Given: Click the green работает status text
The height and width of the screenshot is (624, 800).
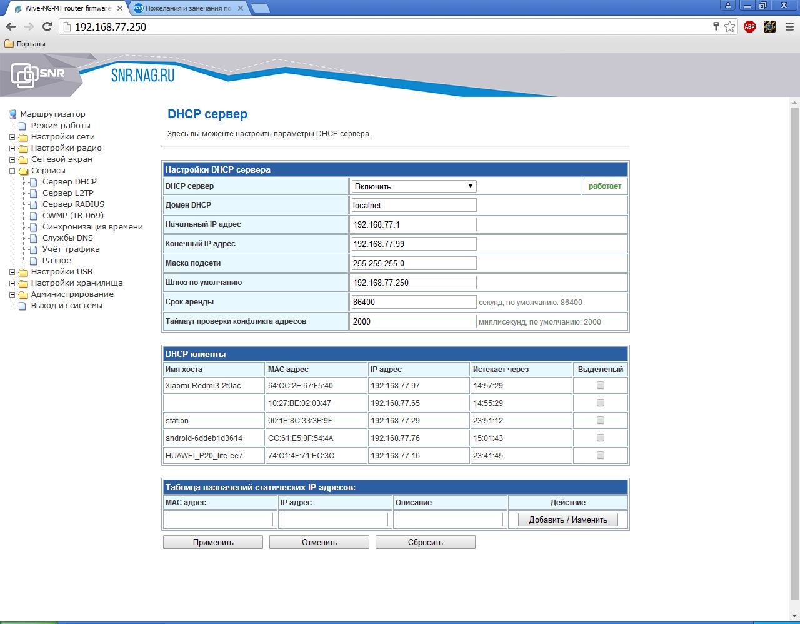Looking at the screenshot, I should click(x=605, y=186).
